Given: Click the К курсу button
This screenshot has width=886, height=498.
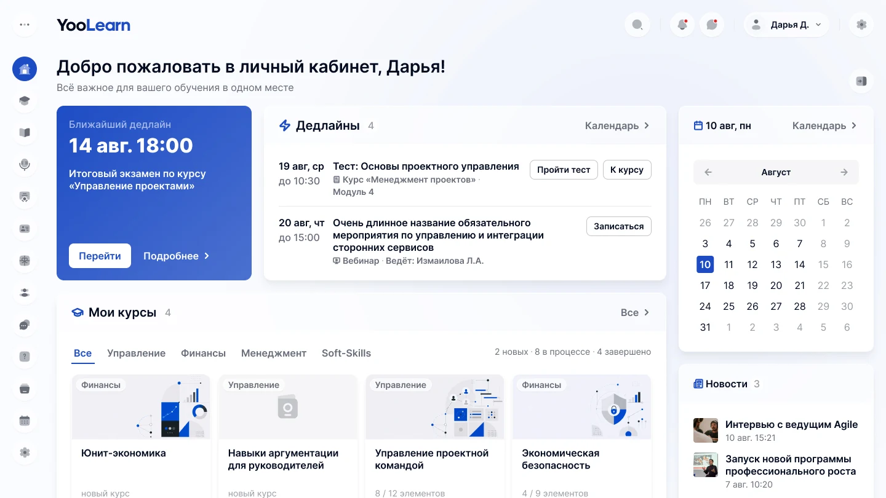Looking at the screenshot, I should pyautogui.click(x=627, y=170).
